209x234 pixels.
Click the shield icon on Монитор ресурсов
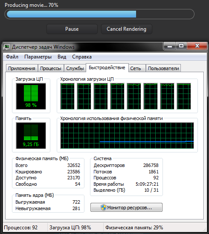104,208
